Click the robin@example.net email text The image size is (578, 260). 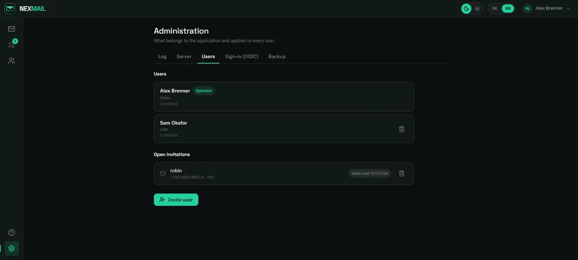192,177
